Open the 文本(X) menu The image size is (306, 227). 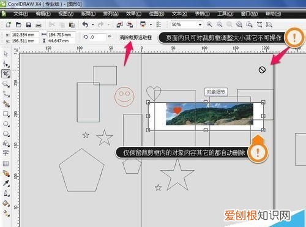click(179, 13)
